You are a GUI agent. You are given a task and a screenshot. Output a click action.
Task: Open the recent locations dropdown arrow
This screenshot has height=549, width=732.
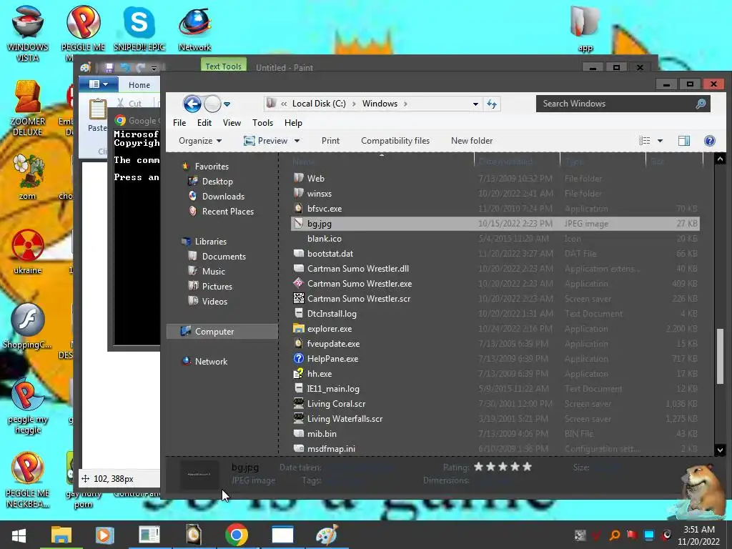click(227, 104)
